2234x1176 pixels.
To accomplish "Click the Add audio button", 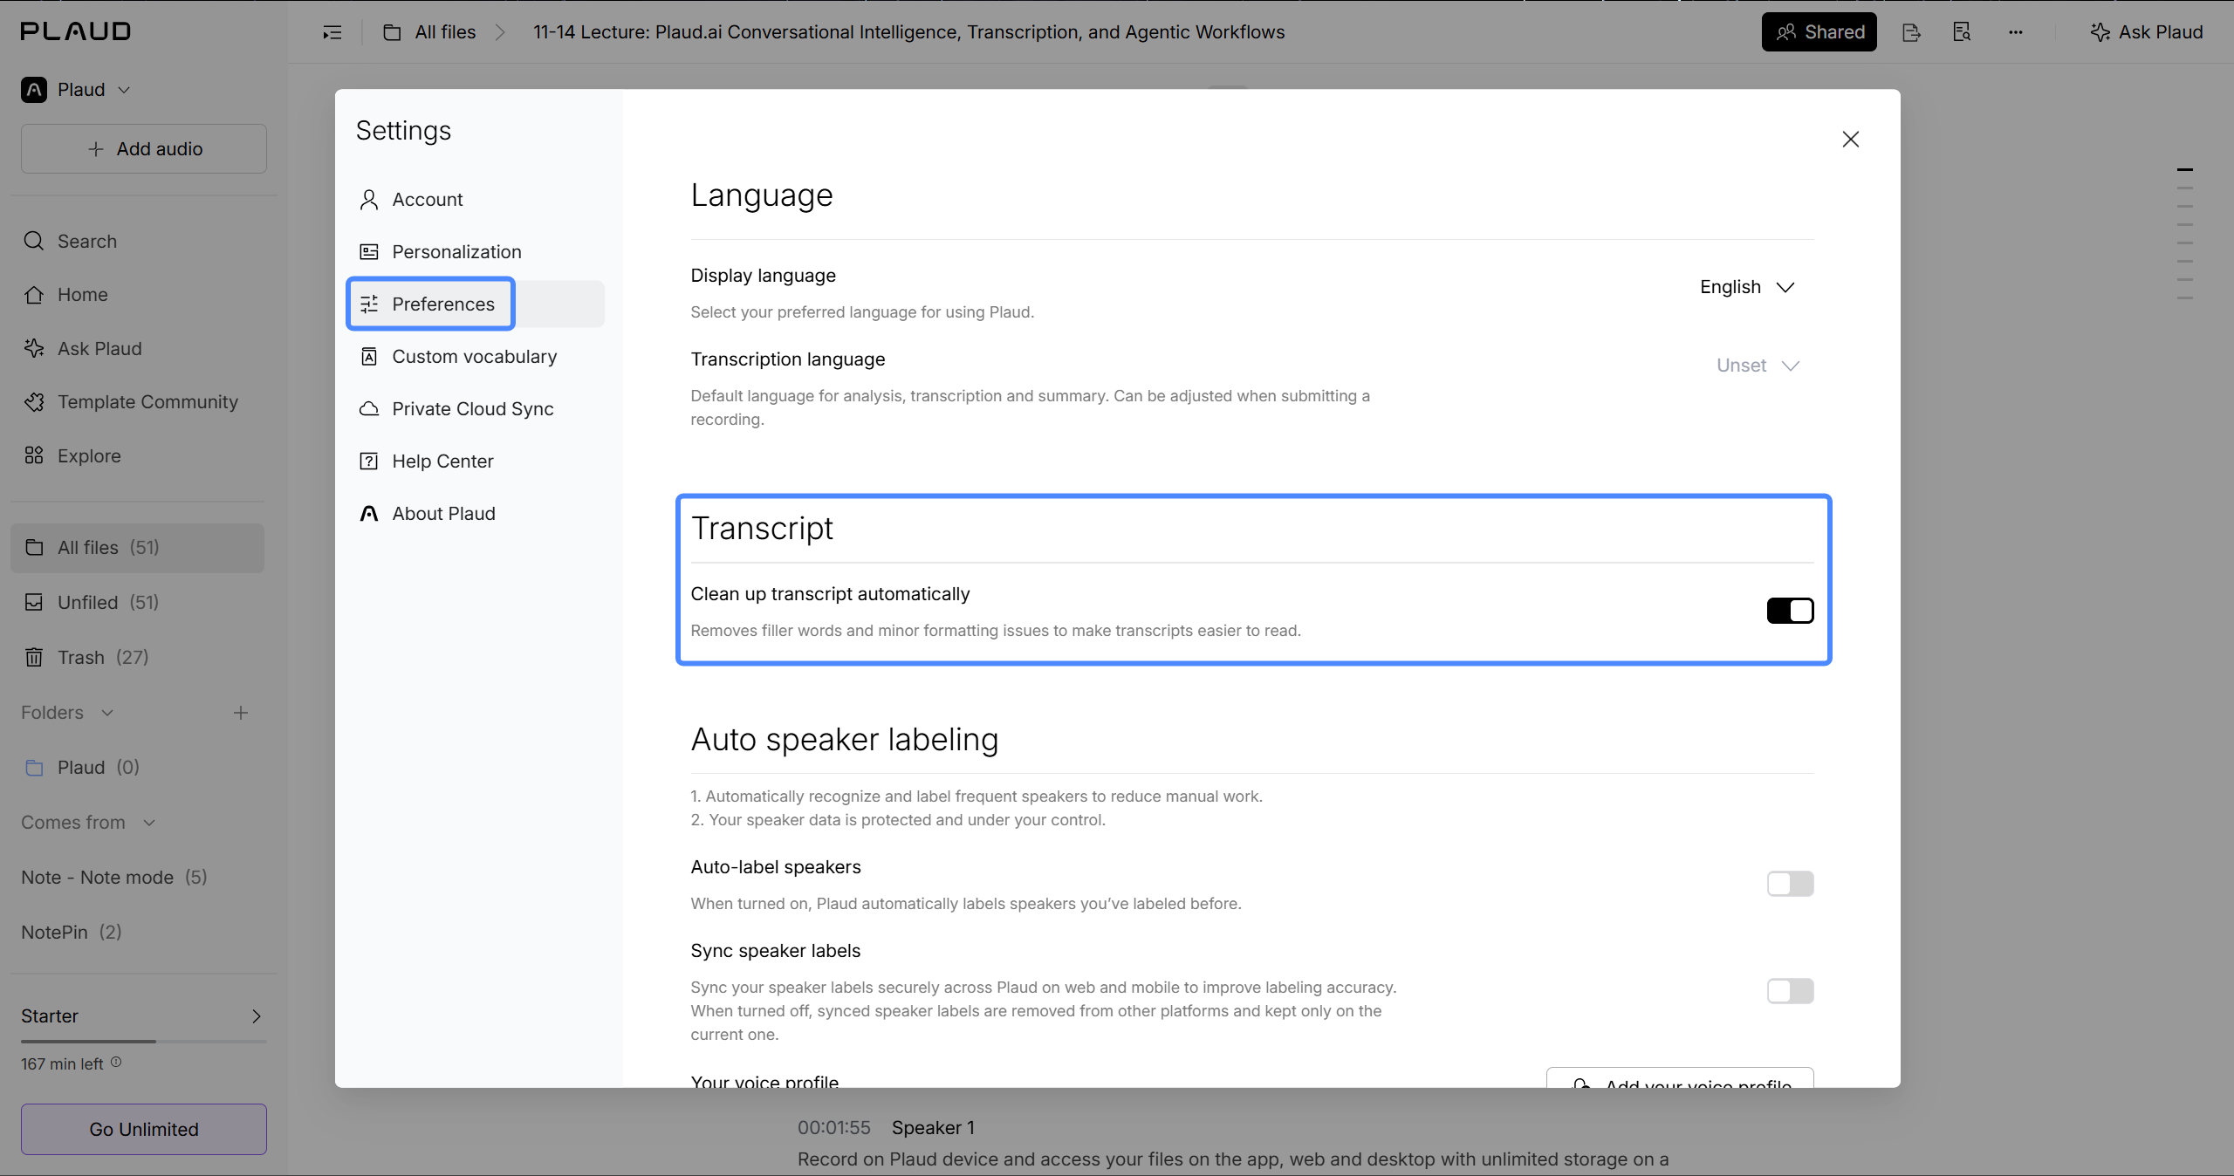I will (144, 149).
